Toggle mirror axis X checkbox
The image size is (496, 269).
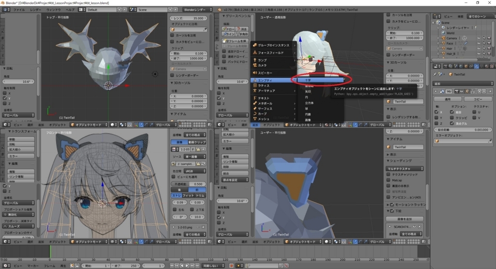[x=436, y=112]
